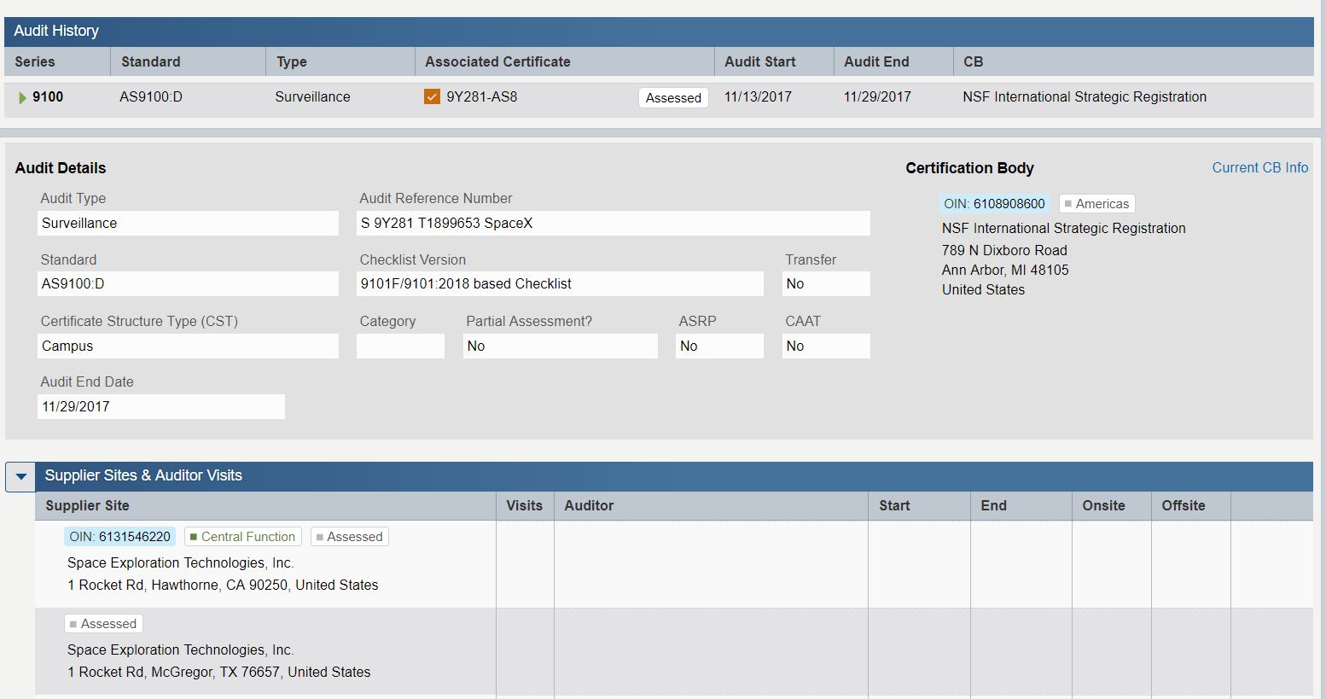The height and width of the screenshot is (699, 1326).
Task: Click the supplier OIN: 6131546220 tag
Action: point(119,537)
